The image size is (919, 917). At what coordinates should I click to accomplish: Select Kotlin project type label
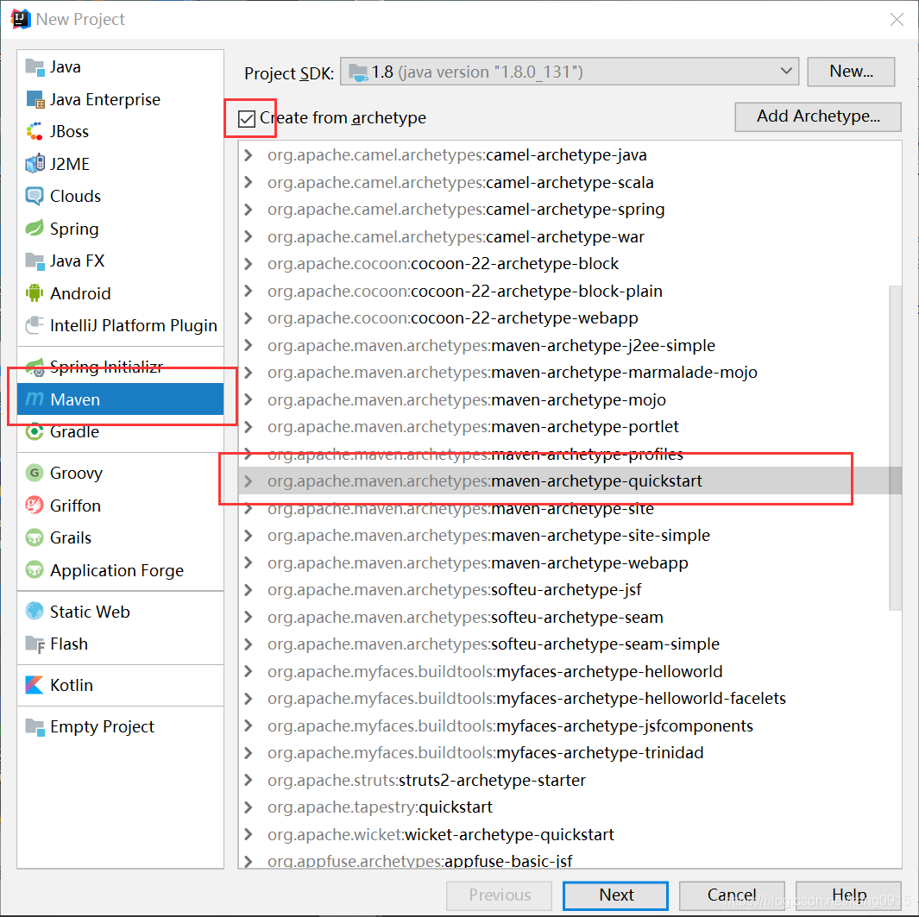click(x=72, y=685)
